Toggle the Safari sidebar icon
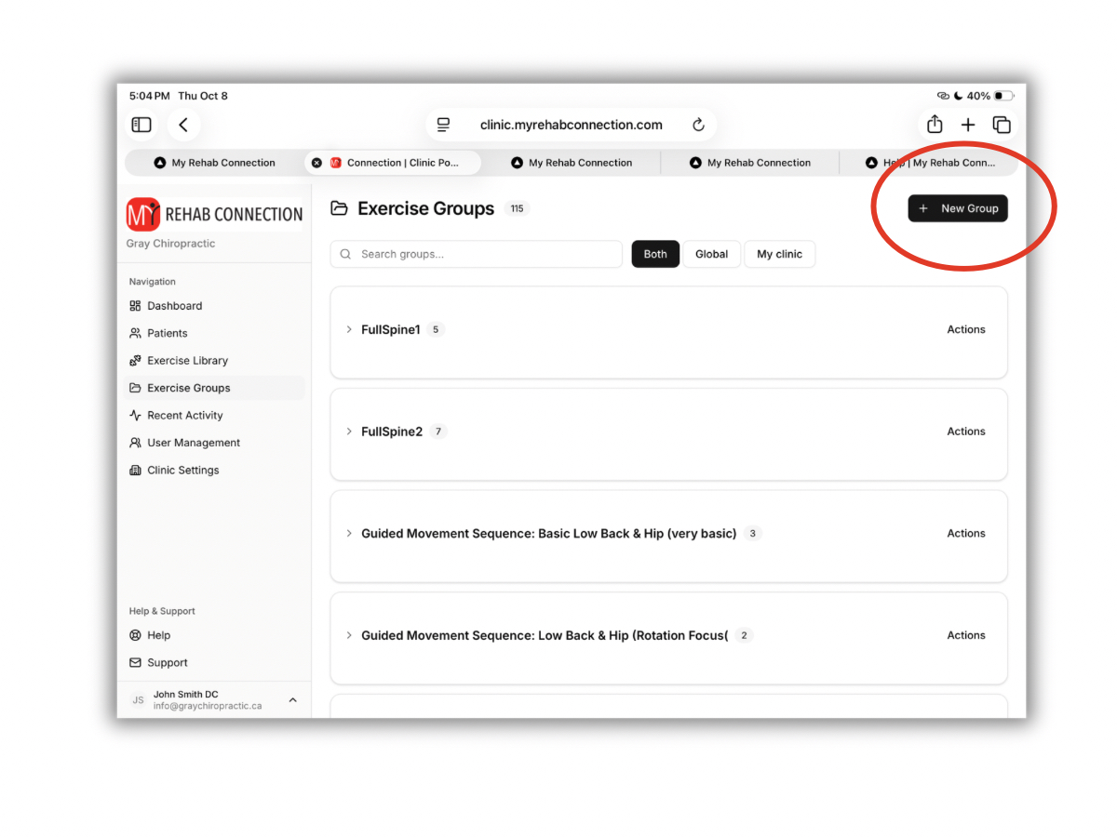 (x=141, y=125)
